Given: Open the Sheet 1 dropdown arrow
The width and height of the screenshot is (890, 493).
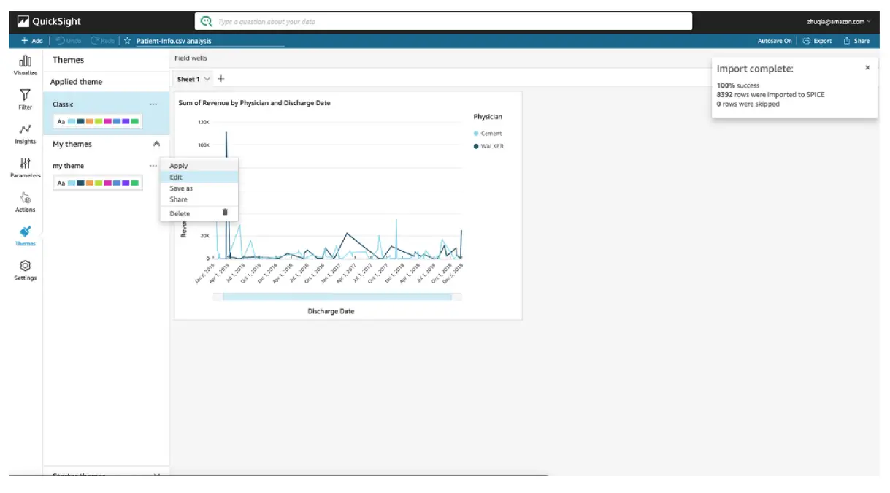Looking at the screenshot, I should pyautogui.click(x=207, y=79).
